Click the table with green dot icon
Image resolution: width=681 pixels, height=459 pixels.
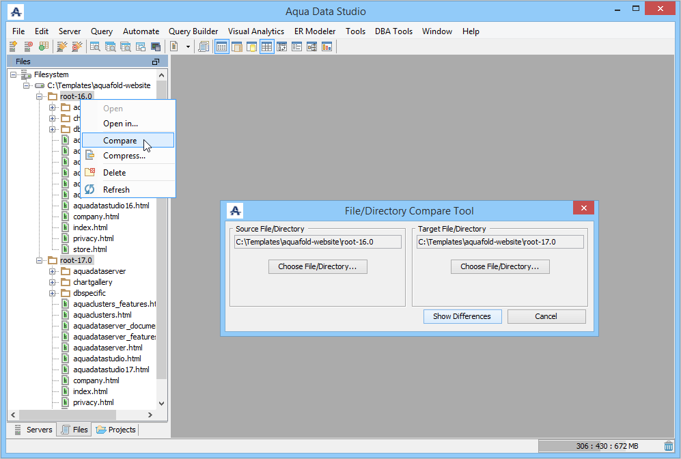coord(44,46)
